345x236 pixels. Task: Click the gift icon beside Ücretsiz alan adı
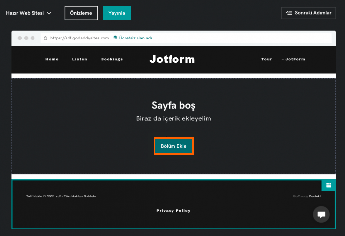(115, 38)
